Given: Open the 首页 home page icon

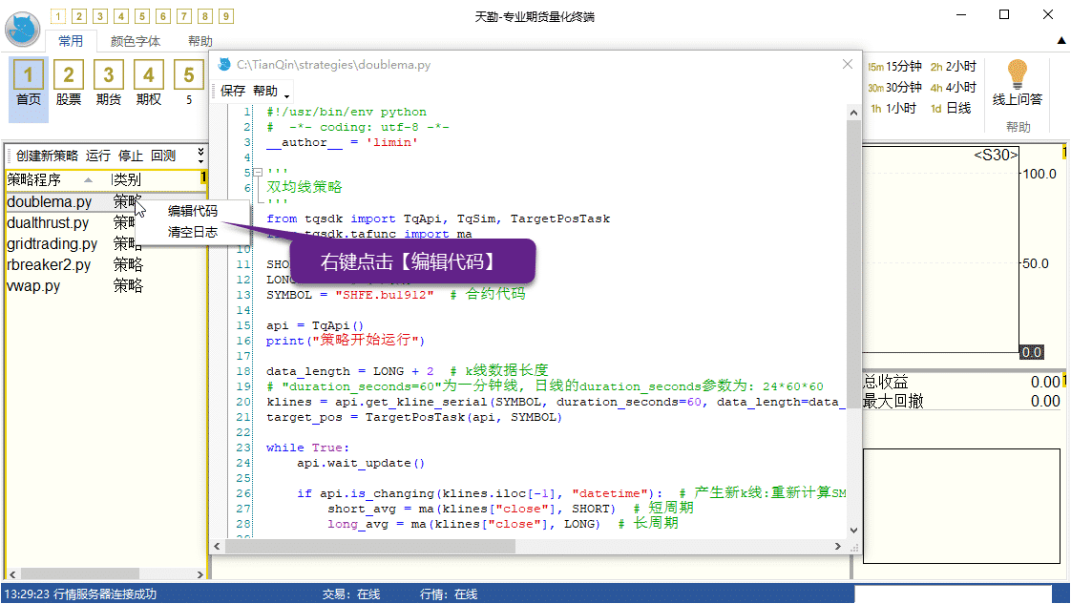Looking at the screenshot, I should click(29, 83).
